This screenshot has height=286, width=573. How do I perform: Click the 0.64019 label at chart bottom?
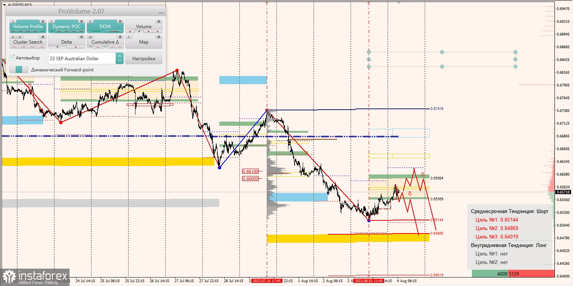437,275
